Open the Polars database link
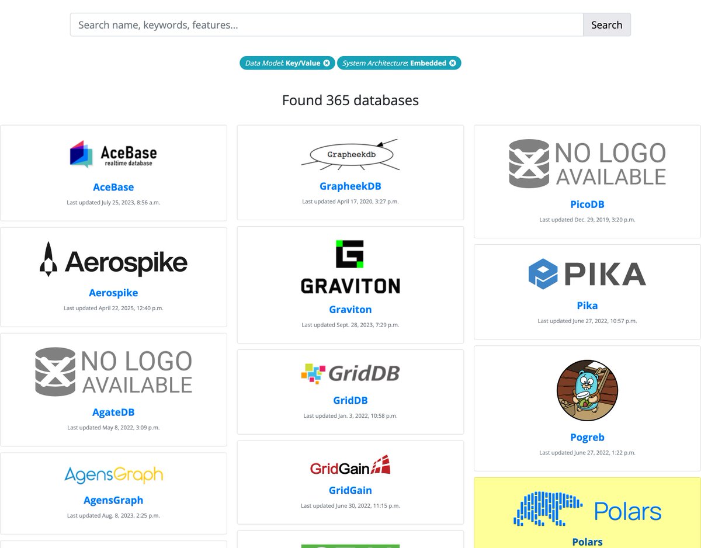The image size is (701, 548). pos(587,542)
